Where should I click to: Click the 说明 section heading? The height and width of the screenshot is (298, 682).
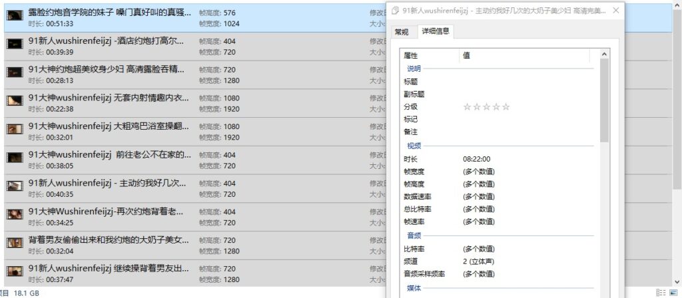414,69
